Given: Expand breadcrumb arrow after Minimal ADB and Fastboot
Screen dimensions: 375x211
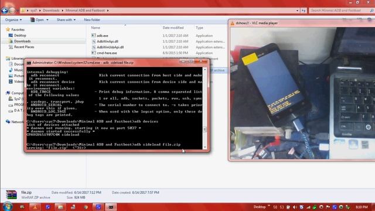Looking at the screenshot, I should [108, 11].
